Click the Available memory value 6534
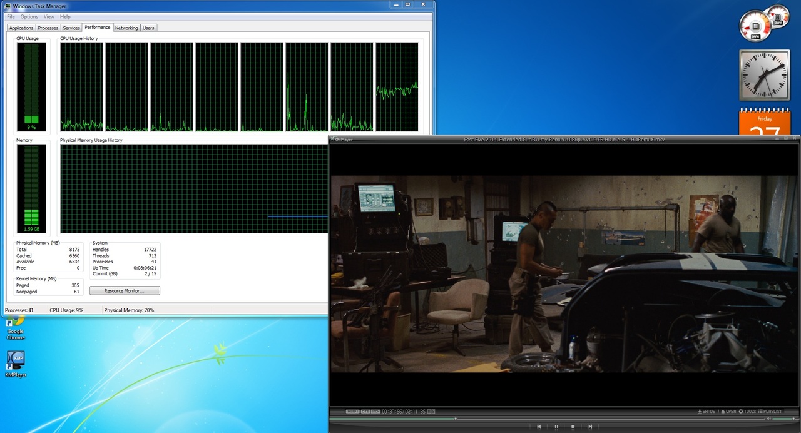Screen dimensions: 801x433 click(x=74, y=262)
